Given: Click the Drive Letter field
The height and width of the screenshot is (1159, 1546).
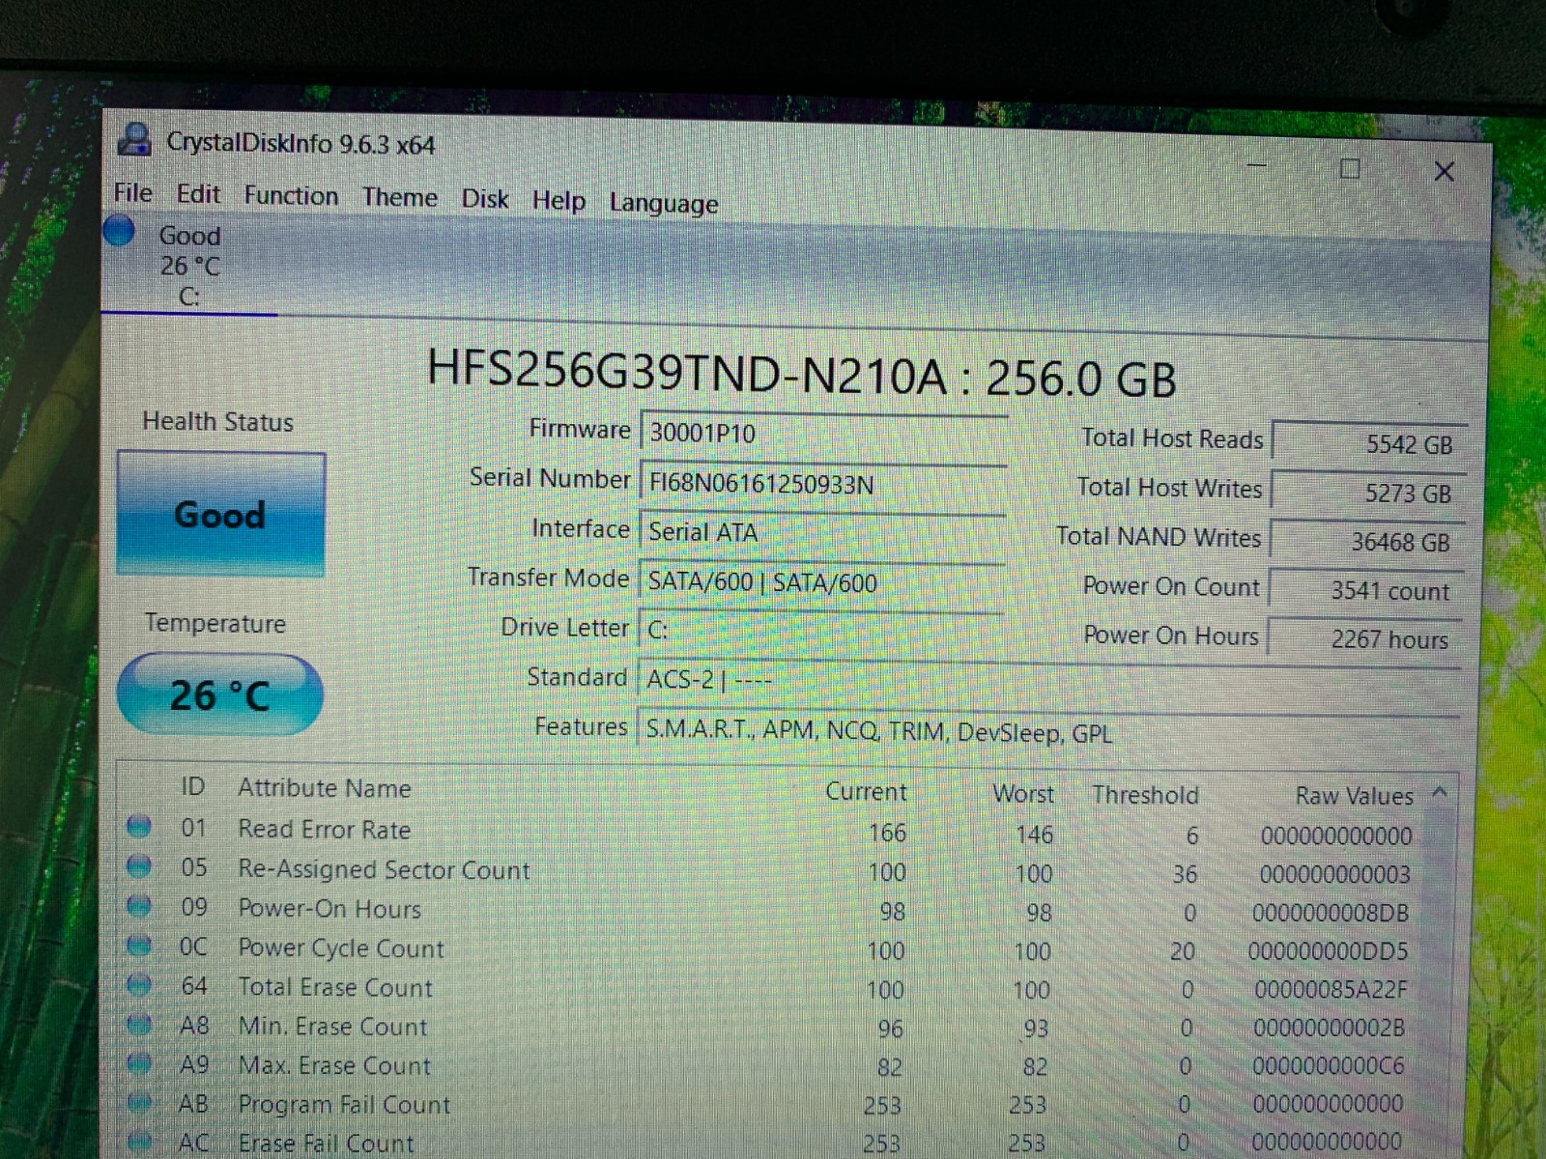Looking at the screenshot, I should [821, 630].
